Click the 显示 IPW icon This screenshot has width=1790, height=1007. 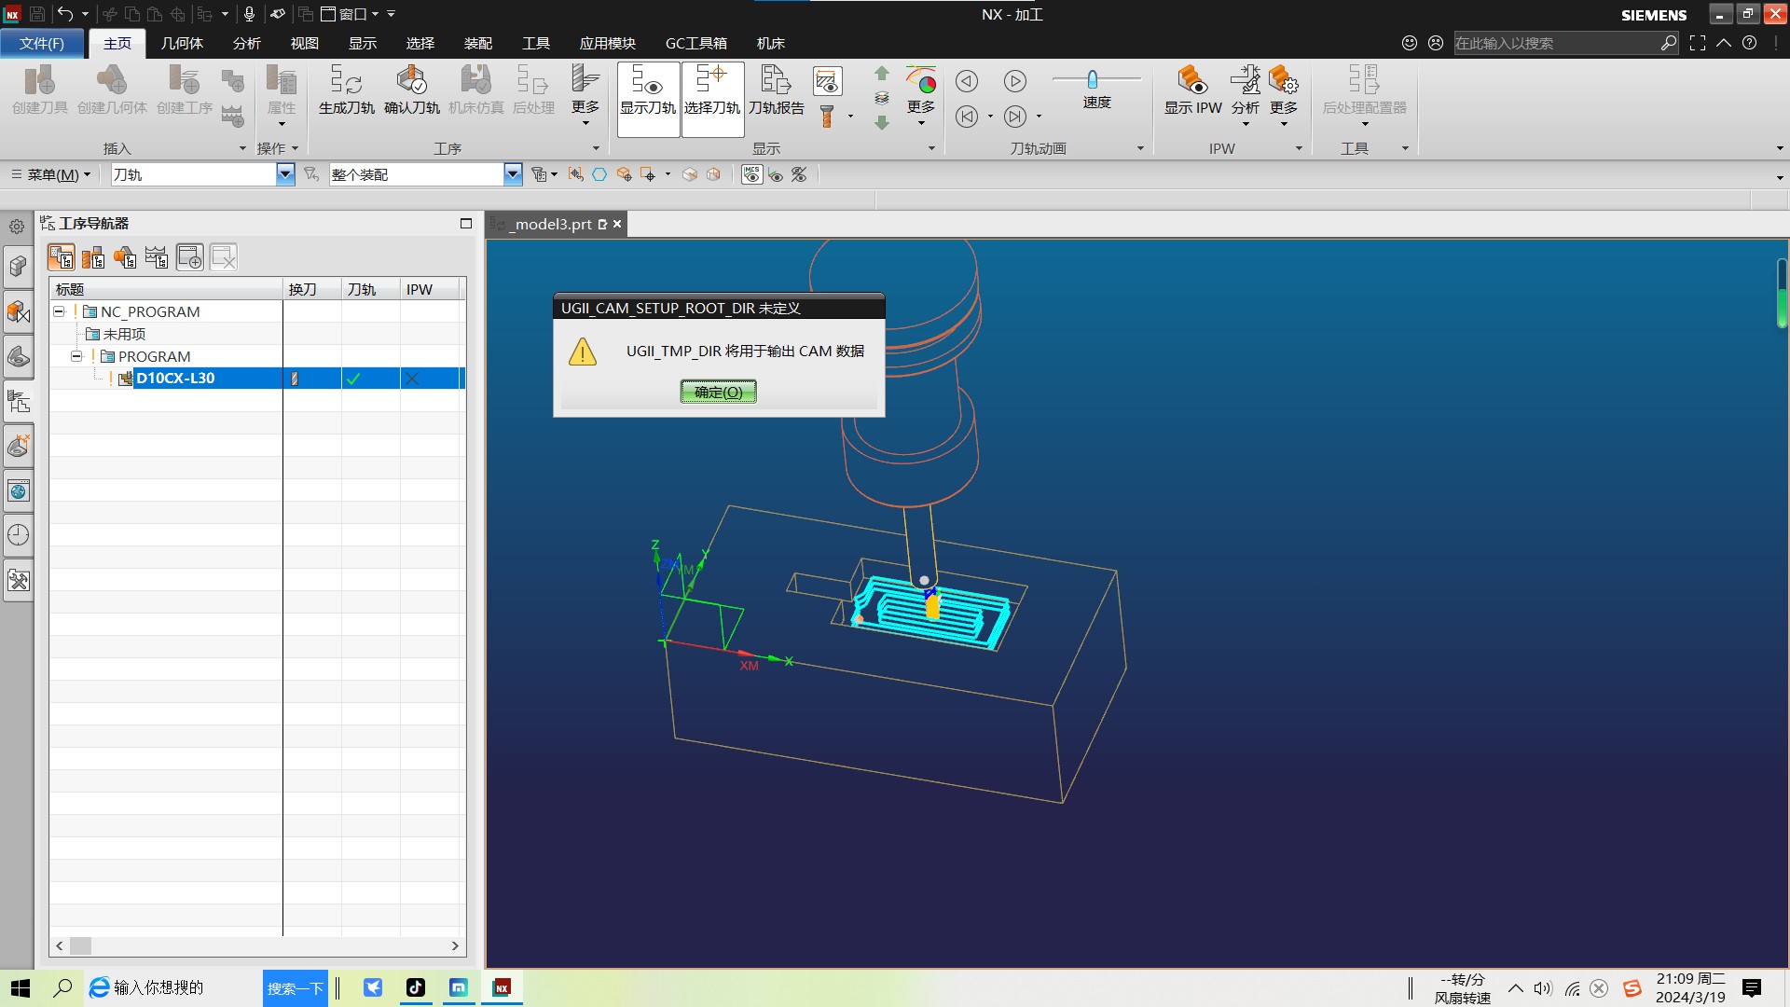click(x=1192, y=90)
